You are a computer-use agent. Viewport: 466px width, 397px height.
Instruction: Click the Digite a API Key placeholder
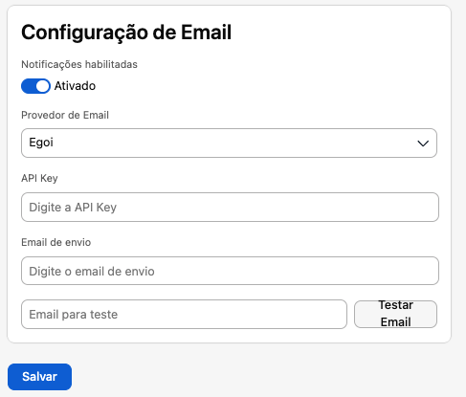coord(73,208)
